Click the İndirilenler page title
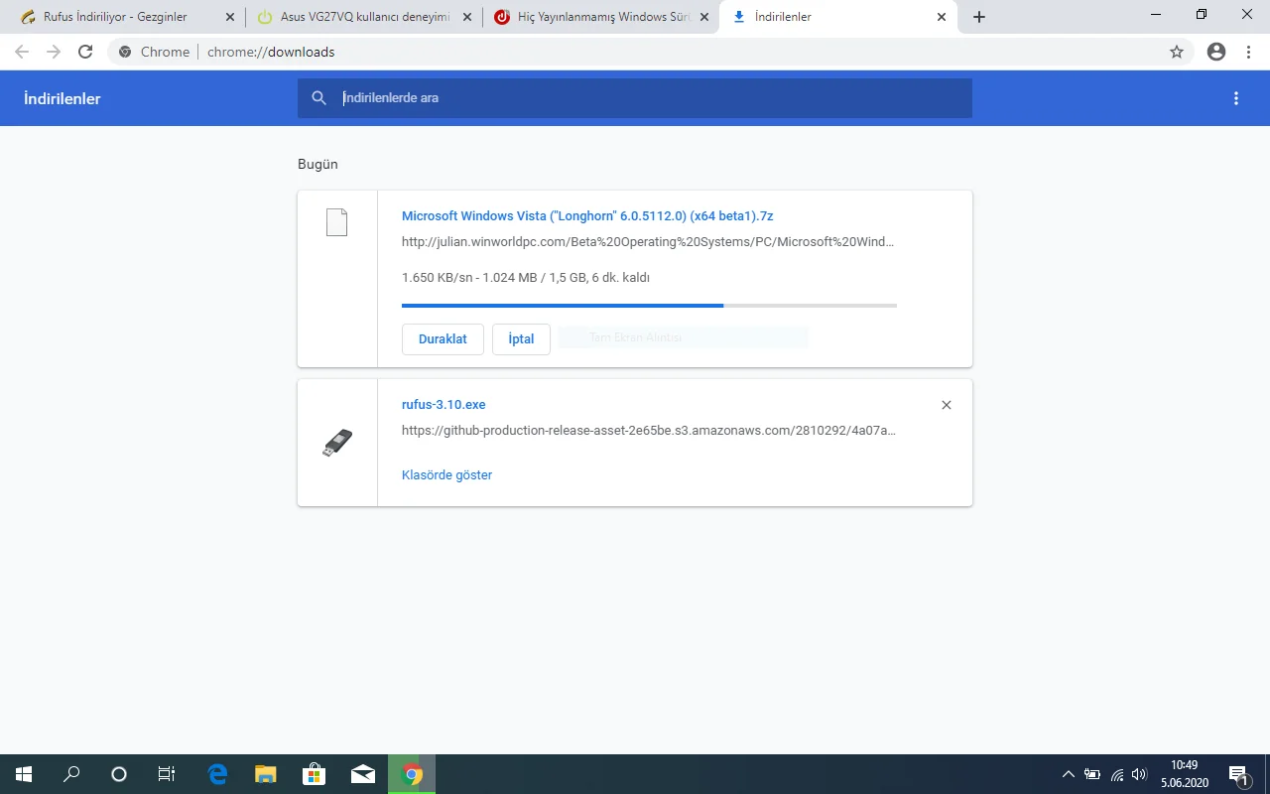This screenshot has width=1270, height=794. [x=63, y=98]
